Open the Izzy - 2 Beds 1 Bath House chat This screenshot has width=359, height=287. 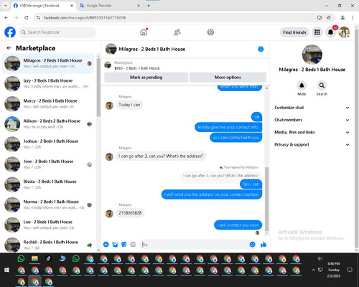point(48,83)
